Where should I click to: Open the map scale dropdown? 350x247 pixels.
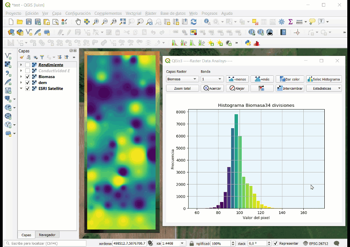(182, 243)
